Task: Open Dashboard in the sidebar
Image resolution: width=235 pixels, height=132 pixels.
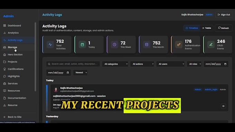Action: pyautogui.click(x=14, y=26)
